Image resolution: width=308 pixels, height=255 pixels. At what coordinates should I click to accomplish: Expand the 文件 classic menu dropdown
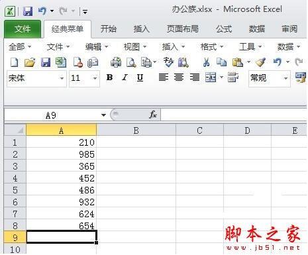click(x=58, y=47)
